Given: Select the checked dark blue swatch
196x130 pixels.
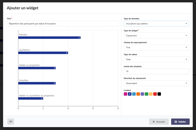Looking at the screenshot, I should 130,94.
